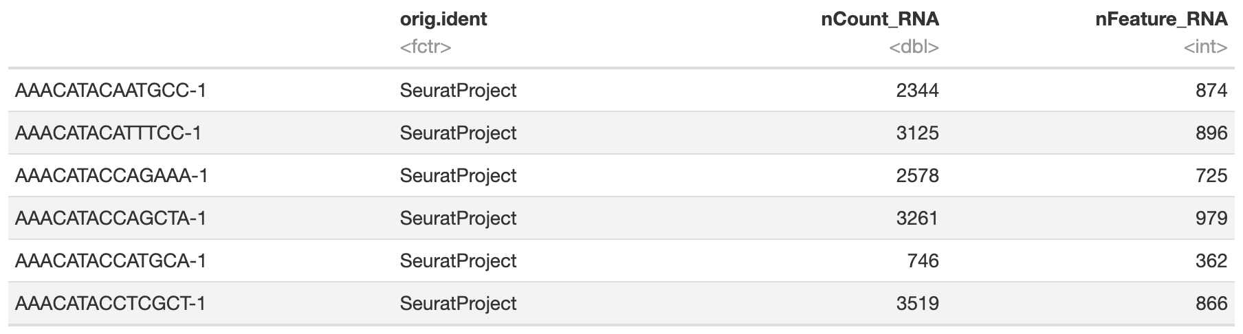Select row AAACATACAATGCC-1
The height and width of the screenshot is (334, 1243).
[110, 91]
